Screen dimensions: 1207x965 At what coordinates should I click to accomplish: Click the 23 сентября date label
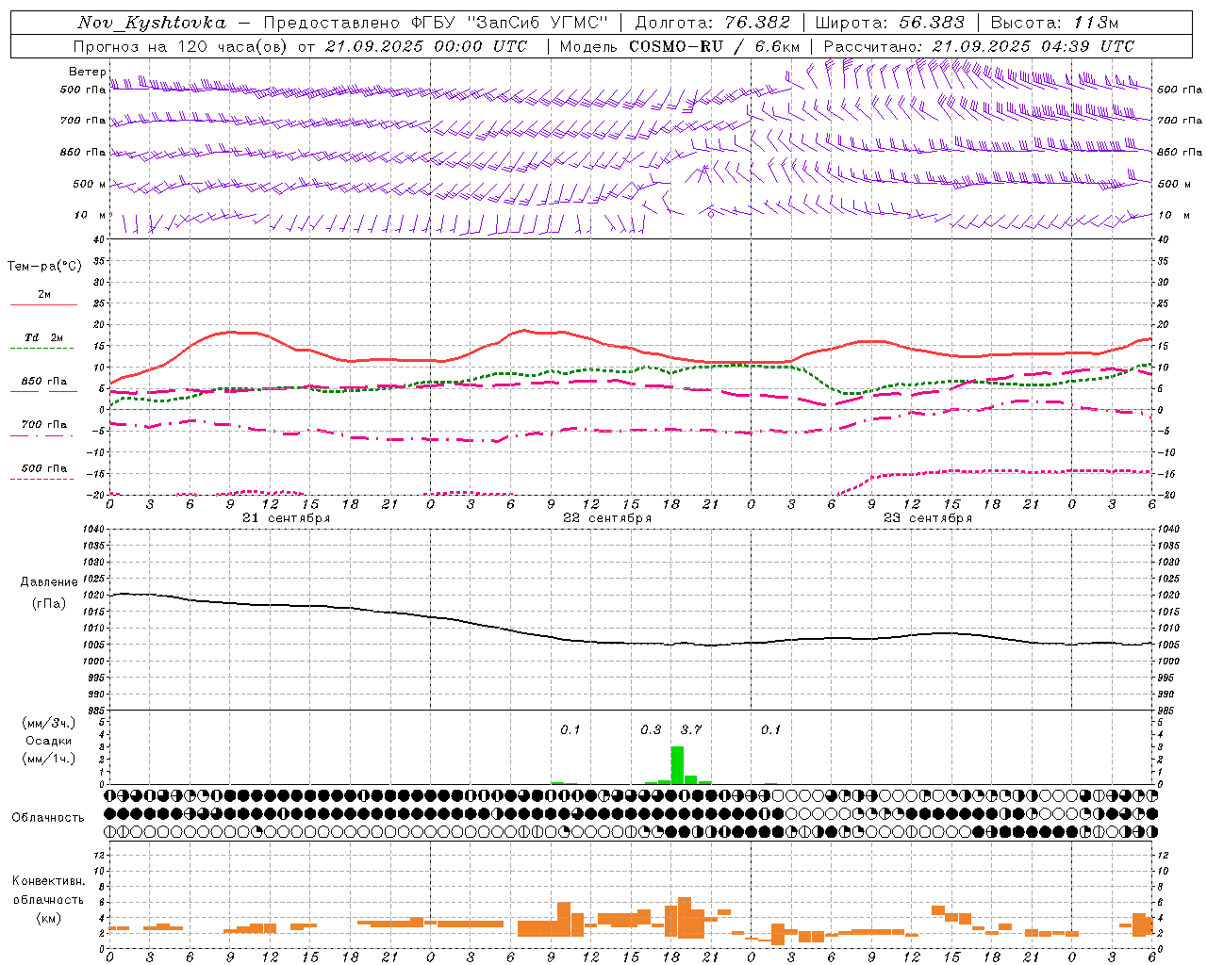pyautogui.click(x=928, y=518)
